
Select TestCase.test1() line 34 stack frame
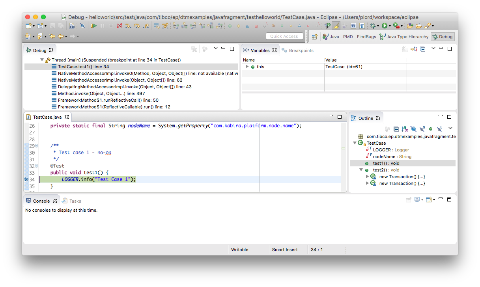131,67
